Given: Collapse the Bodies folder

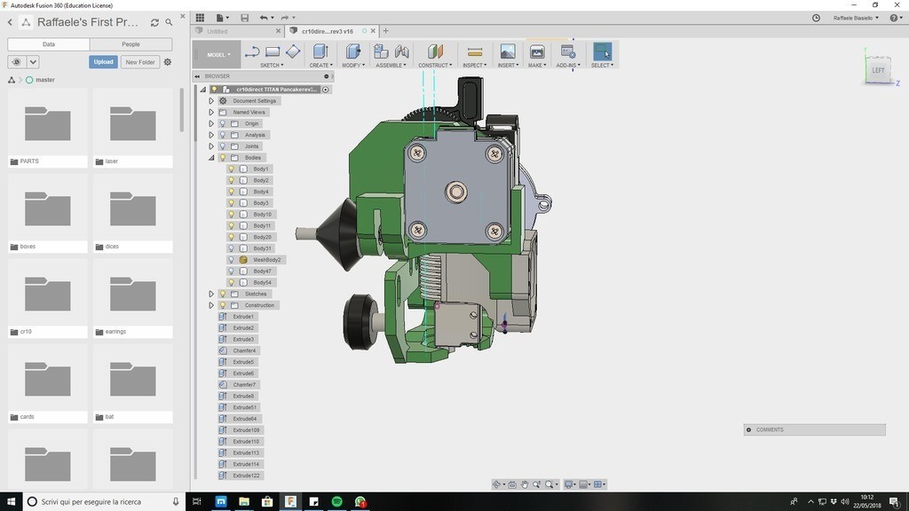Looking at the screenshot, I should pos(211,158).
